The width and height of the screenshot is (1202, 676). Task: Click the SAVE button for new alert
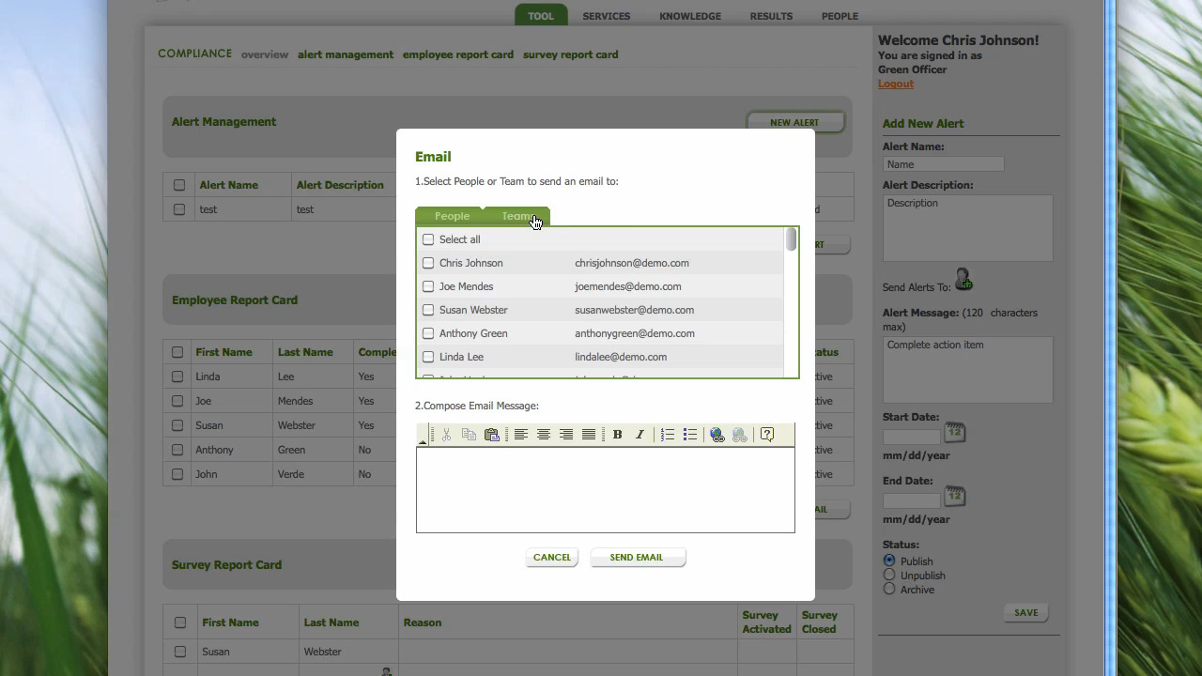tap(1026, 612)
